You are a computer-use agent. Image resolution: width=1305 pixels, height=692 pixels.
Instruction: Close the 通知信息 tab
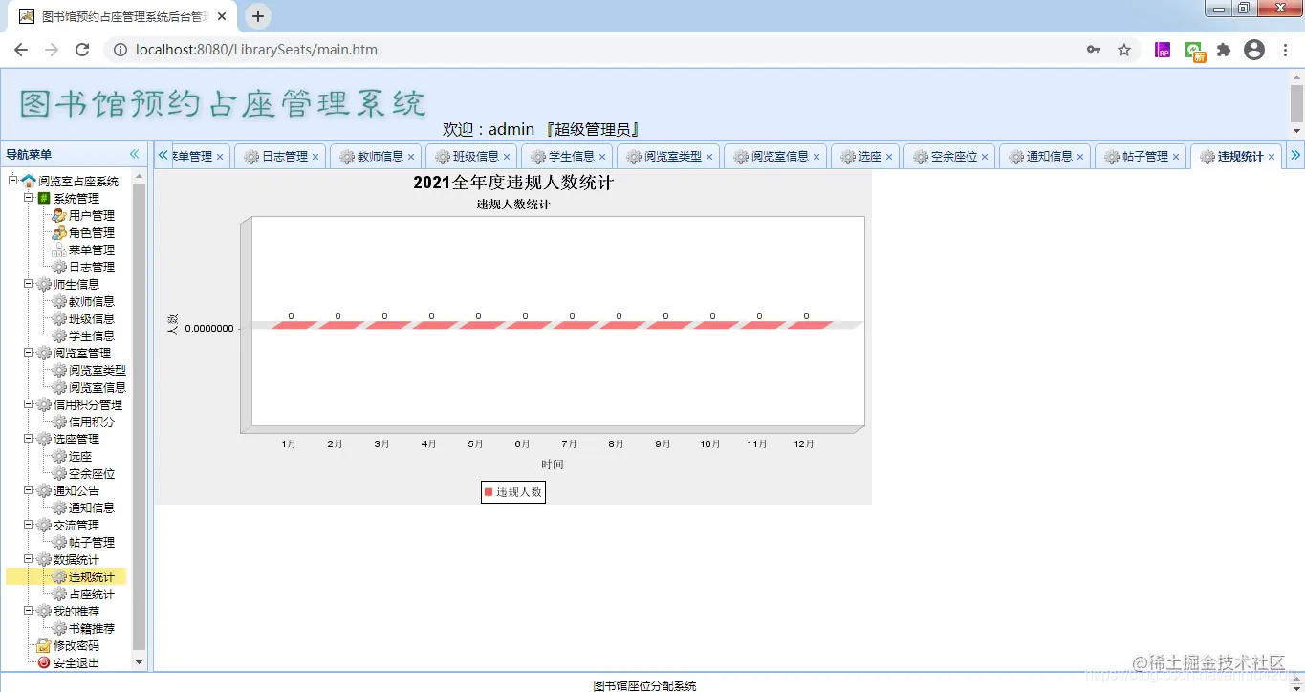coord(1080,157)
